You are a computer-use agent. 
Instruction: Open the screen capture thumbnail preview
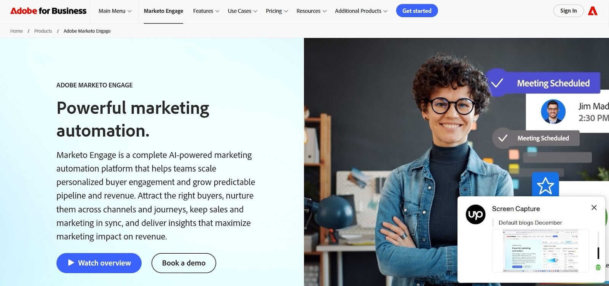[540, 251]
